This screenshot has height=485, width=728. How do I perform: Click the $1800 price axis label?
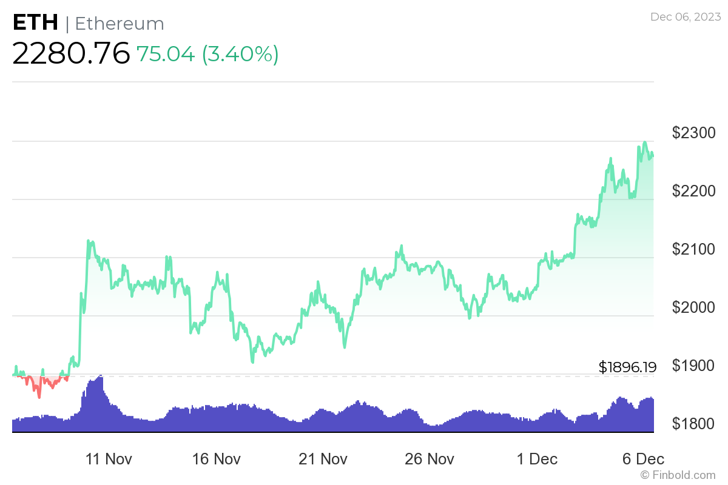click(x=693, y=423)
